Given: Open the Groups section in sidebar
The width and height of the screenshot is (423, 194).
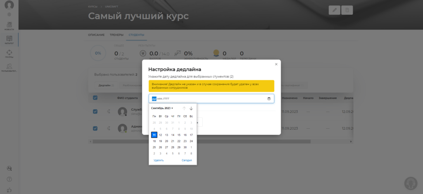Looking at the screenshot, I should (9, 54).
